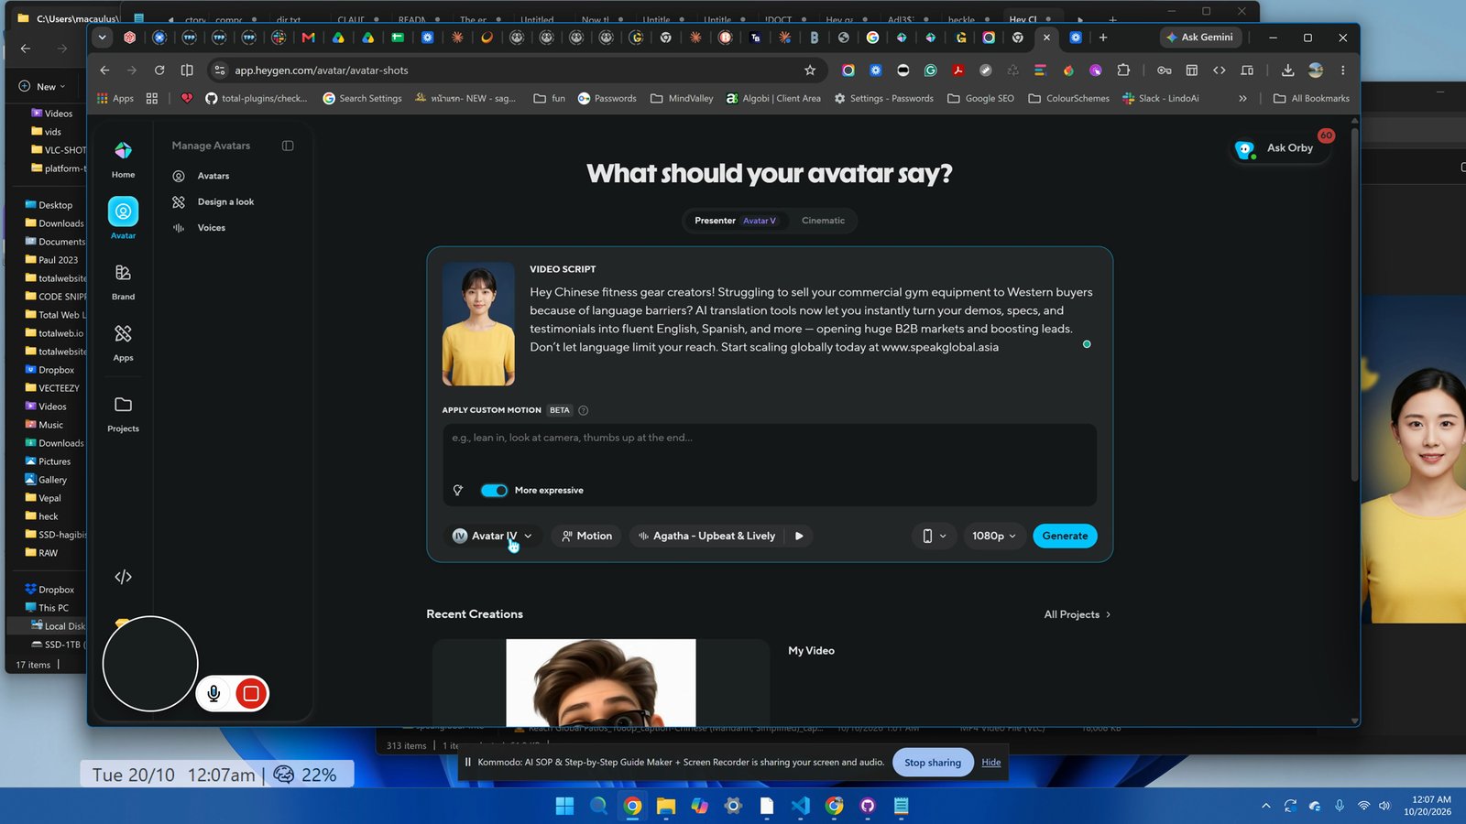Viewport: 1466px width, 824px height.
Task: Open Chrome downloads icon
Action: [x=1287, y=70]
